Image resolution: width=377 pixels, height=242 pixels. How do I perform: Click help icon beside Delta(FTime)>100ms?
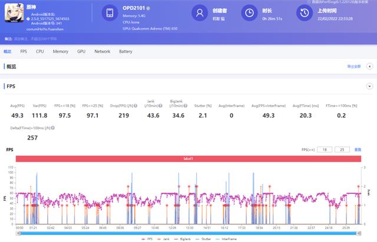pos(52,128)
